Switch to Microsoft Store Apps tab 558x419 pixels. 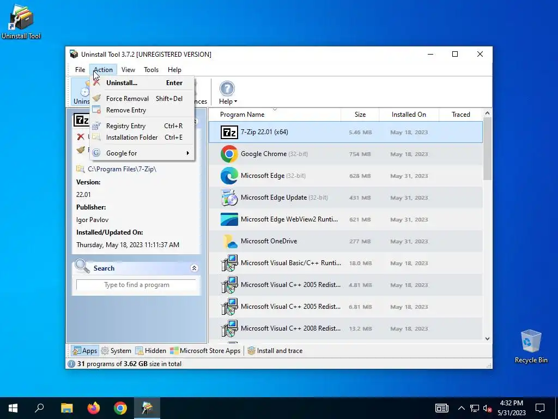pyautogui.click(x=205, y=351)
